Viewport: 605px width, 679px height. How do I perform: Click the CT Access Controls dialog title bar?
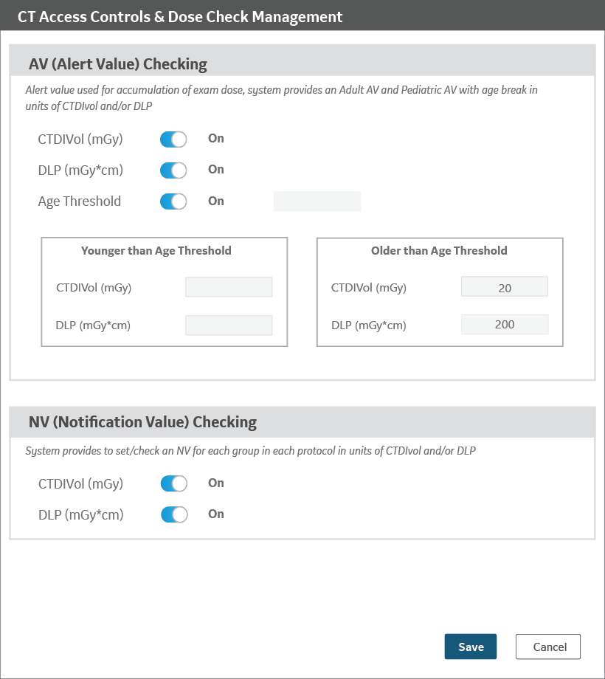(x=180, y=16)
